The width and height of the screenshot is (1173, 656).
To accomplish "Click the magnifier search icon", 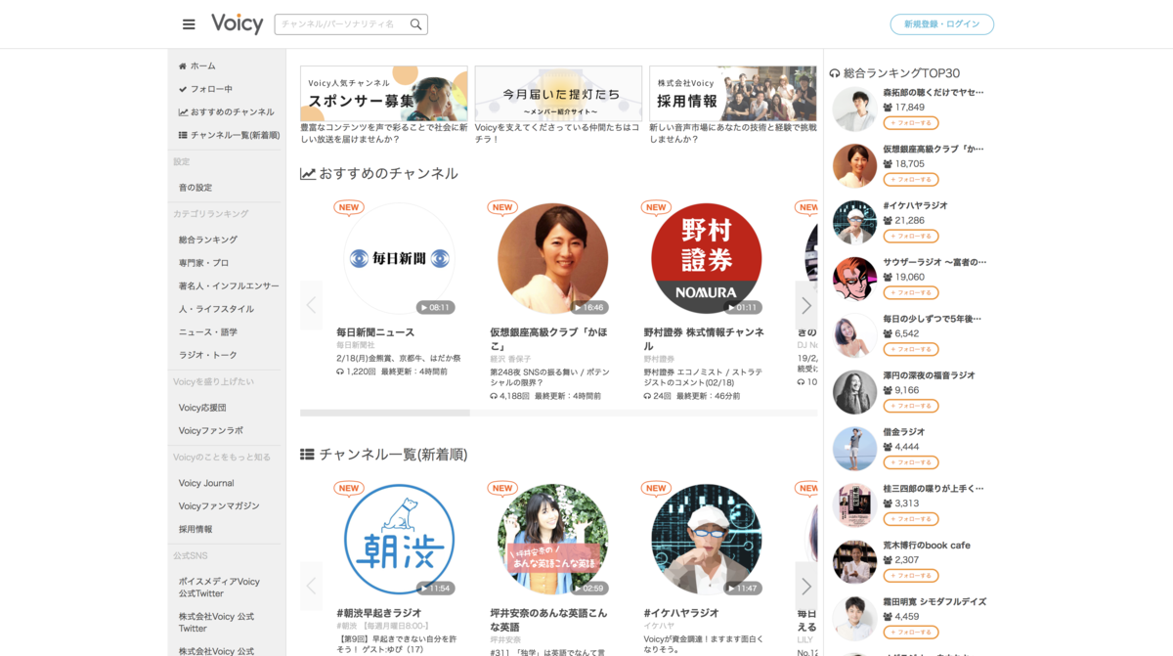I will (x=416, y=24).
